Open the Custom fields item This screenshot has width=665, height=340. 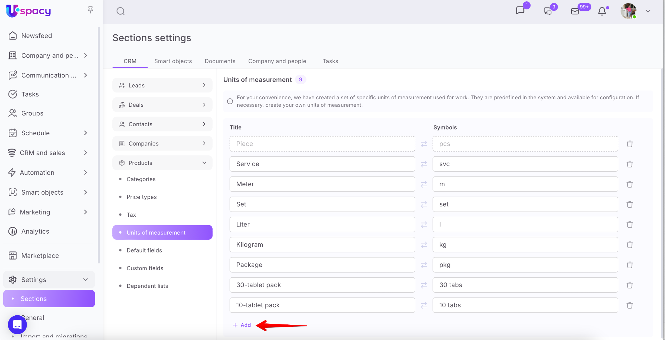coord(145,268)
